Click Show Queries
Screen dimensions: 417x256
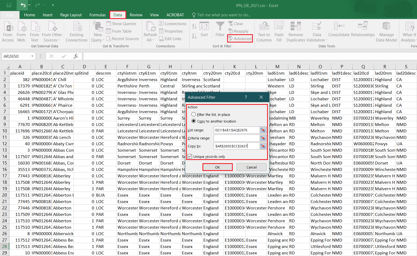click(x=121, y=24)
